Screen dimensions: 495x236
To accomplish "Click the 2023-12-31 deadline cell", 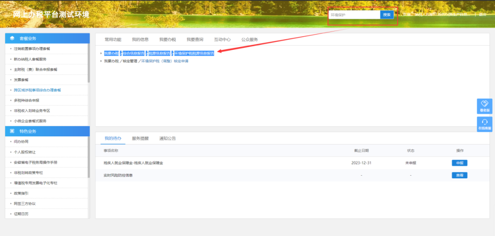I will point(361,163).
